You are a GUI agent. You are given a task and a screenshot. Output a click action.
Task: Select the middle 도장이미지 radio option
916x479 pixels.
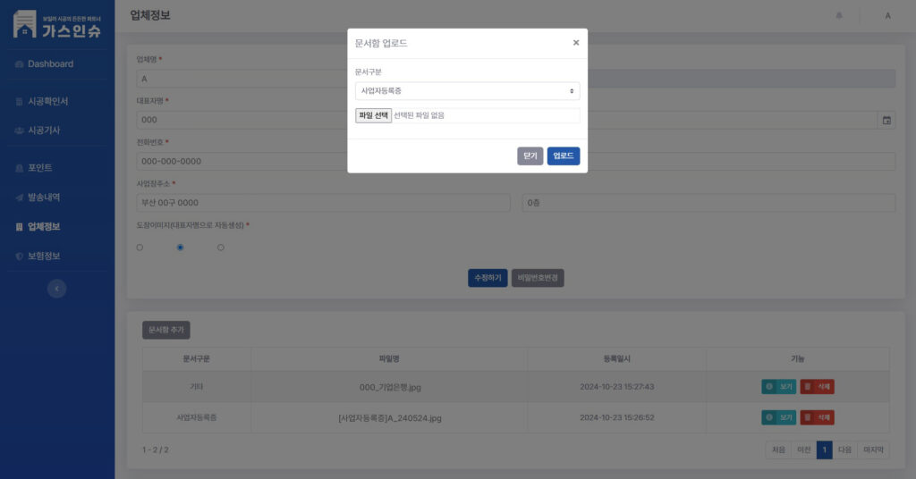pyautogui.click(x=181, y=248)
